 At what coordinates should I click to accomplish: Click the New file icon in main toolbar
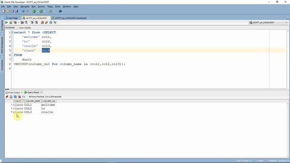click(4, 11)
